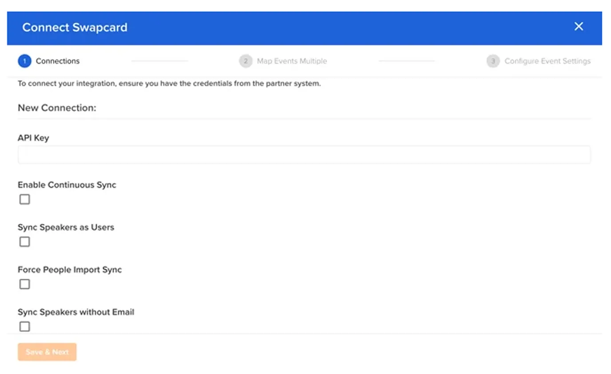Viewport: 611px width, 374px height.
Task: Click the API Key label
Action: click(x=33, y=138)
